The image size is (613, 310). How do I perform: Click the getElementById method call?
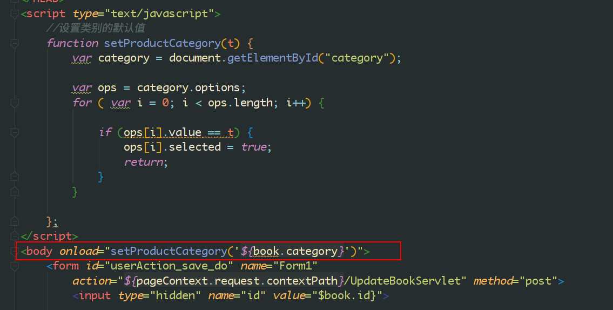273,58
